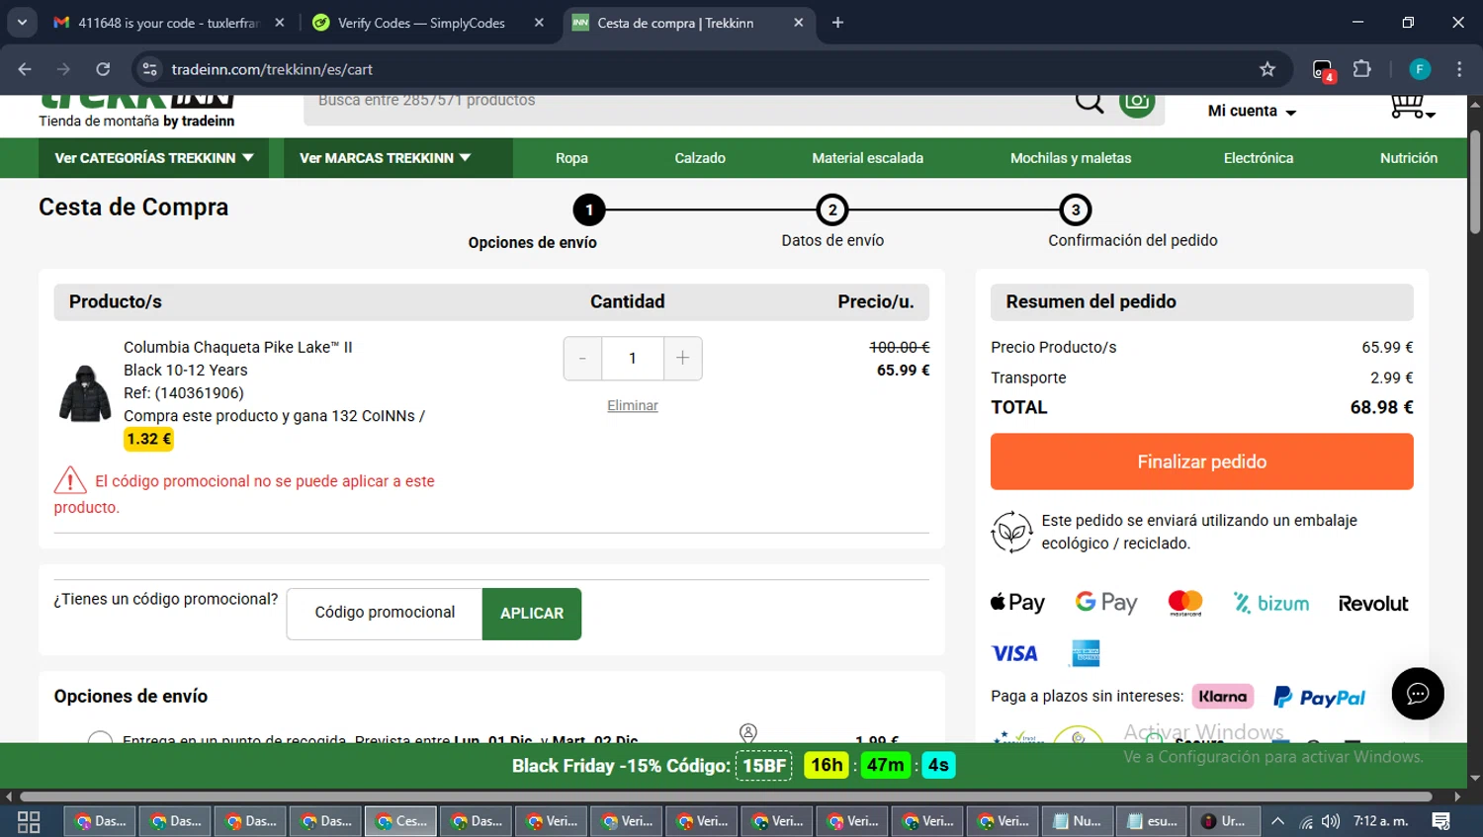Open the Mi cuenta dropdown
Screen dimensions: 1483x837
(x=1252, y=111)
